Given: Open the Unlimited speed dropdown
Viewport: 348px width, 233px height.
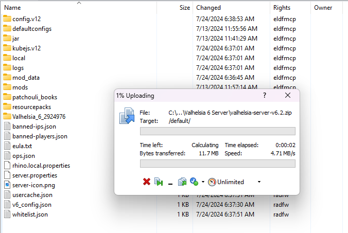Looking at the screenshot, I should [x=259, y=182].
